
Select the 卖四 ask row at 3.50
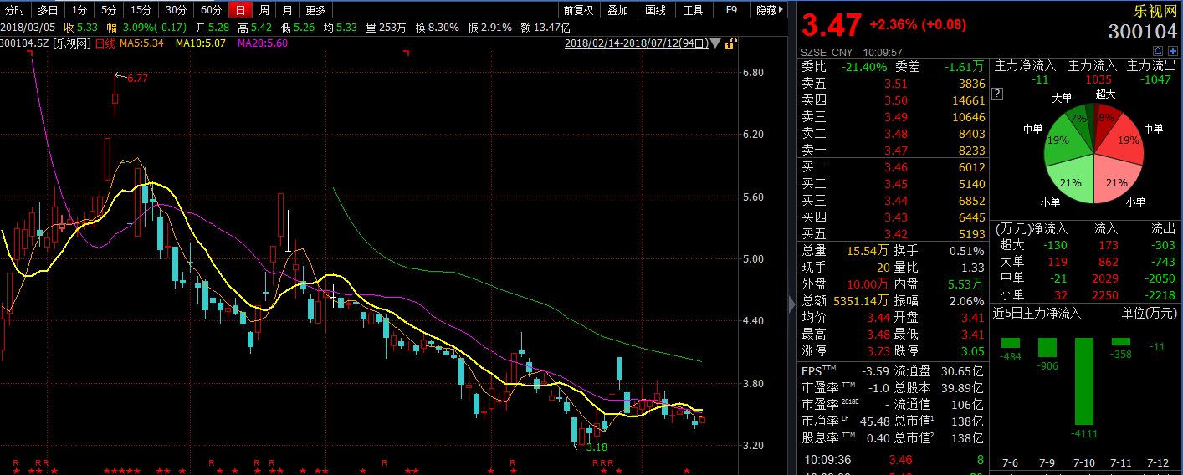tap(894, 100)
